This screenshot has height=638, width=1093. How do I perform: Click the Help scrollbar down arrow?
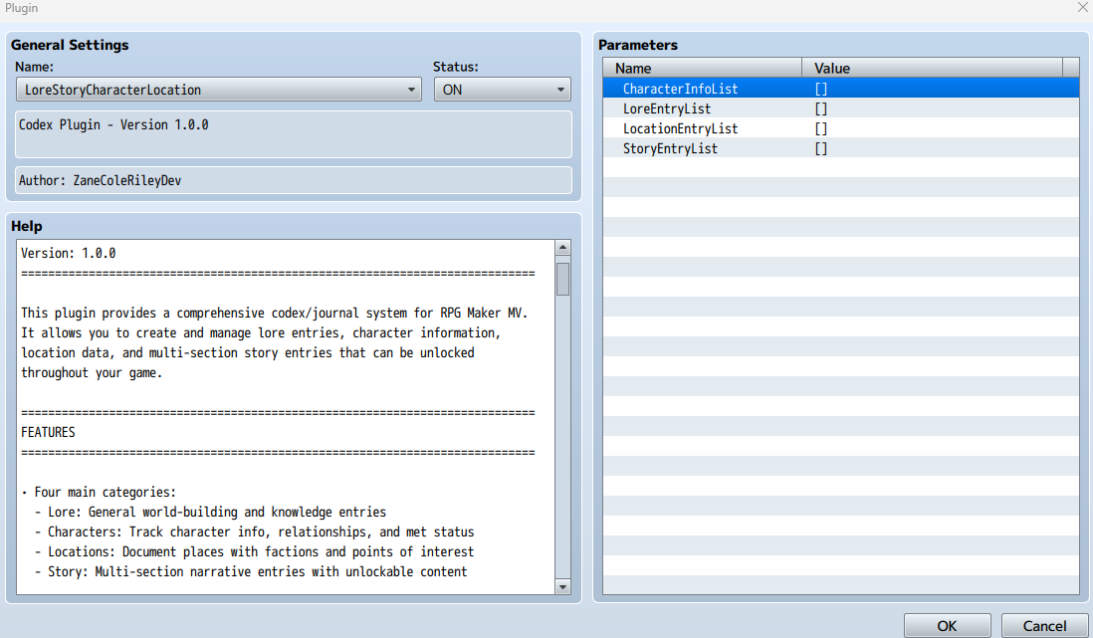point(563,587)
